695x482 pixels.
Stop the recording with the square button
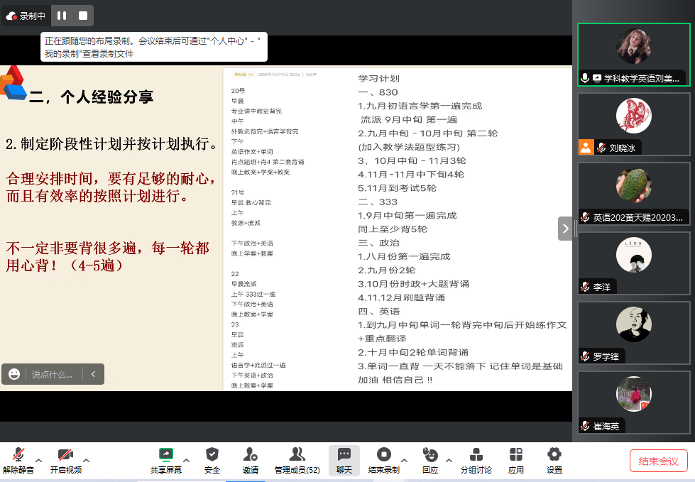[83, 16]
